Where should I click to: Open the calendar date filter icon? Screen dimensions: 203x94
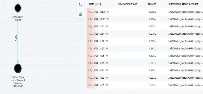pos(80,14)
